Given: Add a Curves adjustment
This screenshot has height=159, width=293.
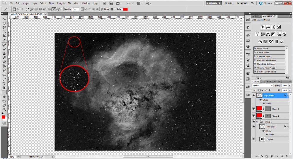Looking at the screenshot, I should click(x=273, y=27).
